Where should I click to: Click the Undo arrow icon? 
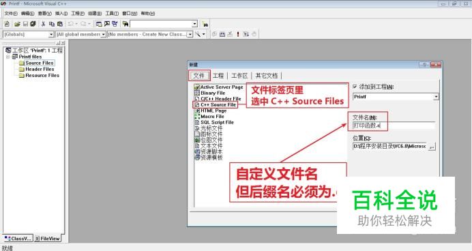coord(71,24)
